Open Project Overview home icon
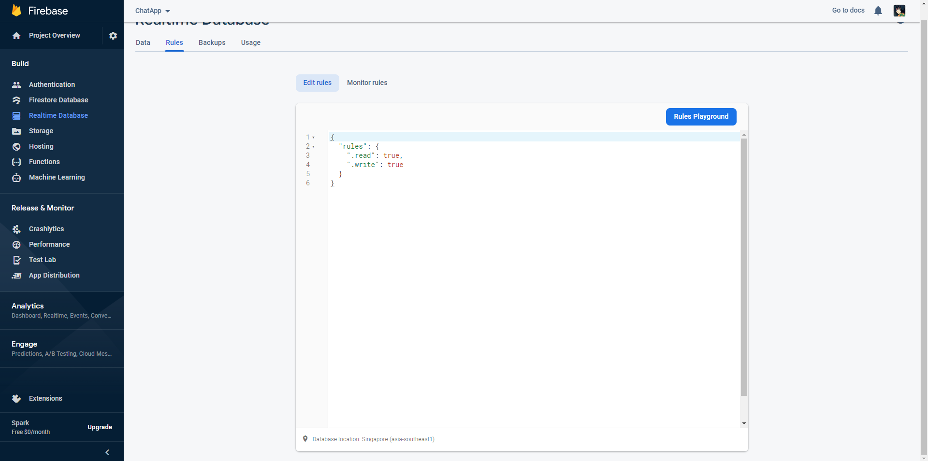 pyautogui.click(x=16, y=36)
